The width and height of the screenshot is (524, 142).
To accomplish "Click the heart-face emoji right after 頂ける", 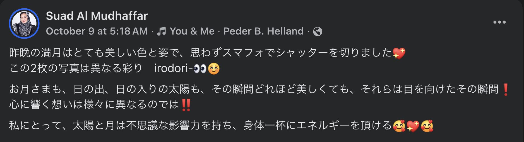I will point(399,126).
